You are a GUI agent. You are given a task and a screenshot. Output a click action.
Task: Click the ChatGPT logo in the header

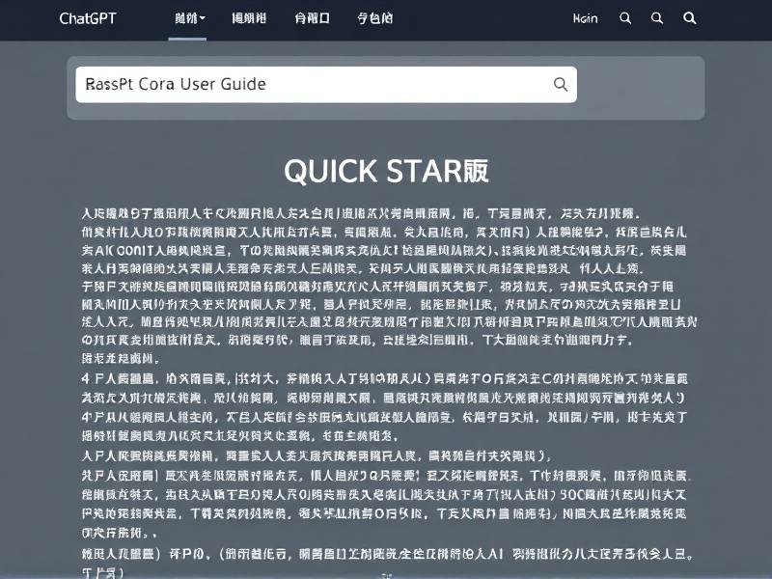(x=87, y=18)
